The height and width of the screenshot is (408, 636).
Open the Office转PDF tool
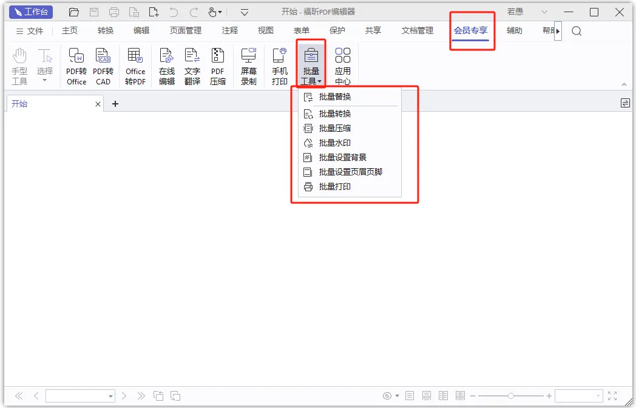135,66
